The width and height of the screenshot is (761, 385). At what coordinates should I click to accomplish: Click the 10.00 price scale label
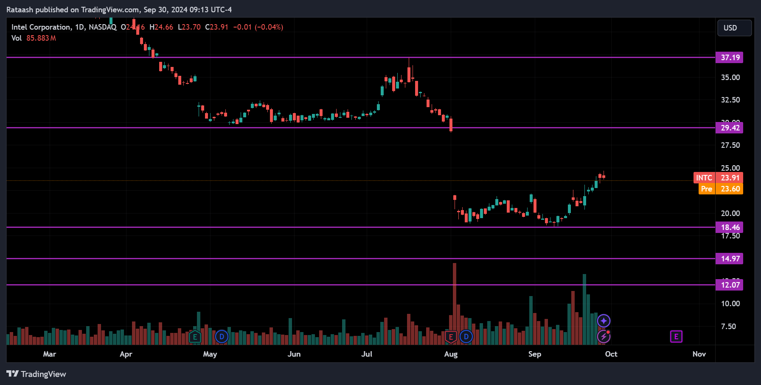[x=730, y=304]
